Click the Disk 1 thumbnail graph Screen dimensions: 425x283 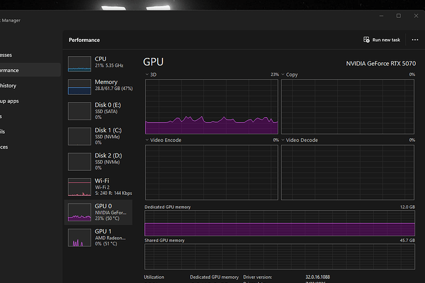click(x=79, y=136)
